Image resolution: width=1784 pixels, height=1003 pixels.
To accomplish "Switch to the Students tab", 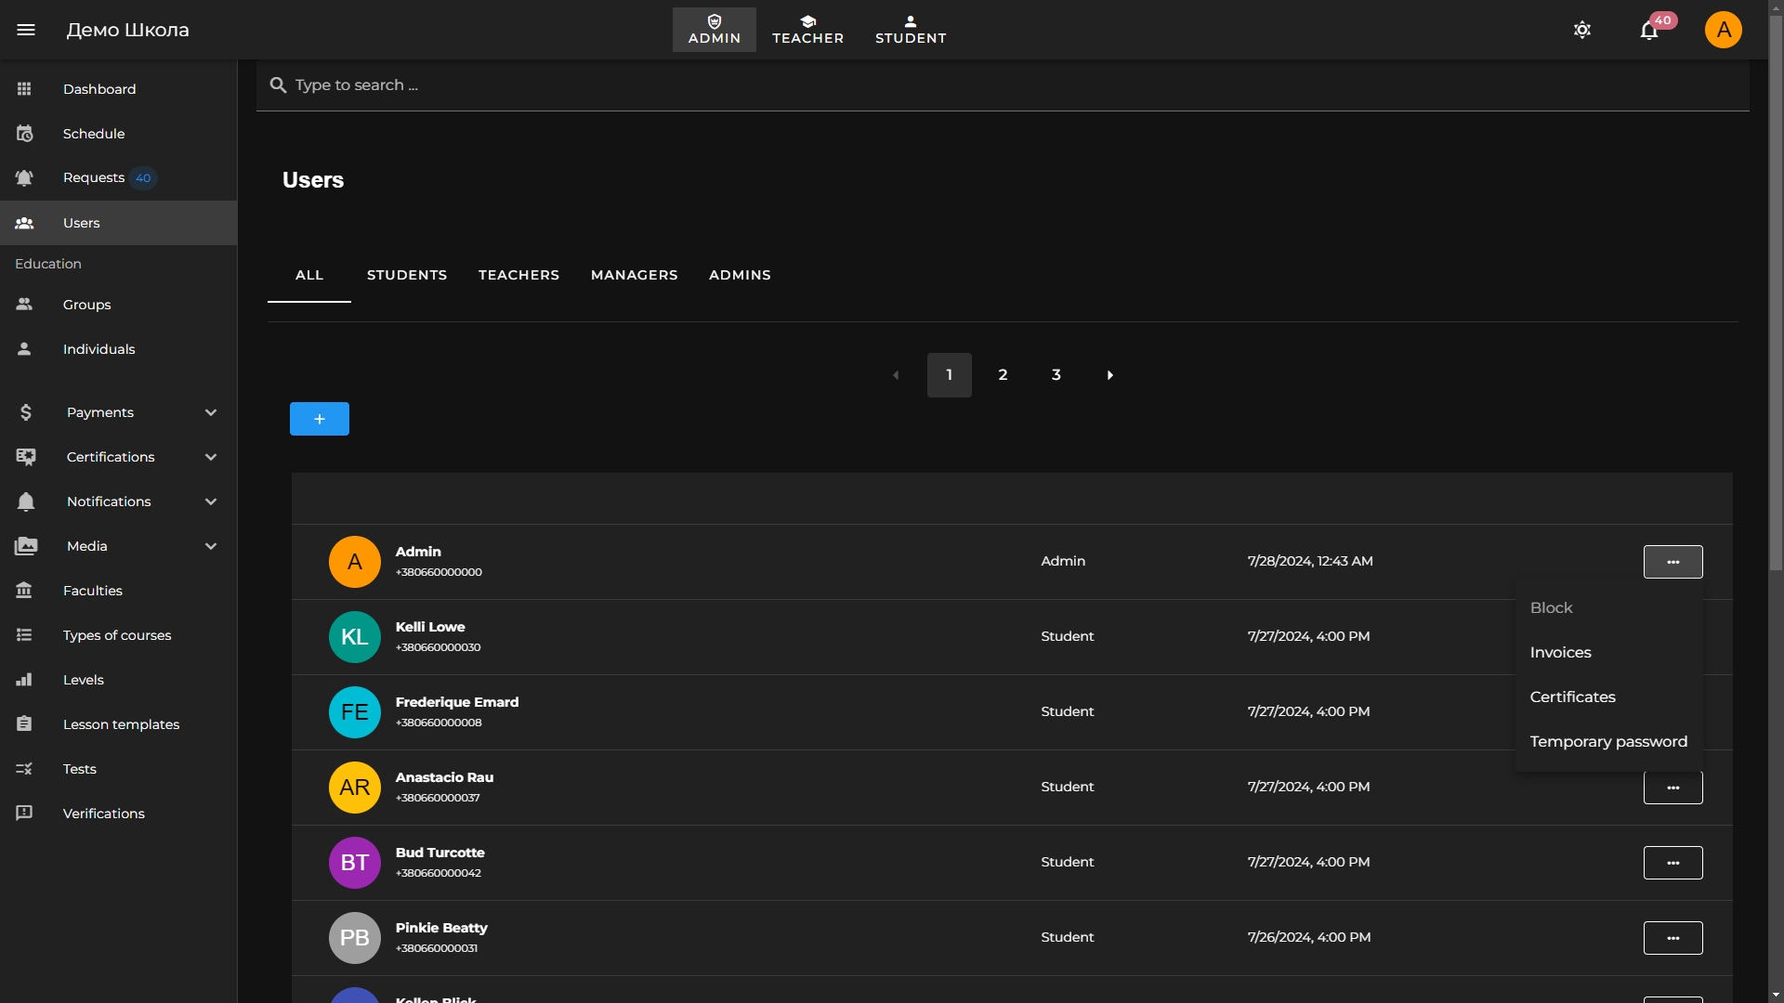I will [x=407, y=275].
